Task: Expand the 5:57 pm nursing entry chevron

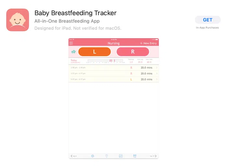Action: [157, 79]
